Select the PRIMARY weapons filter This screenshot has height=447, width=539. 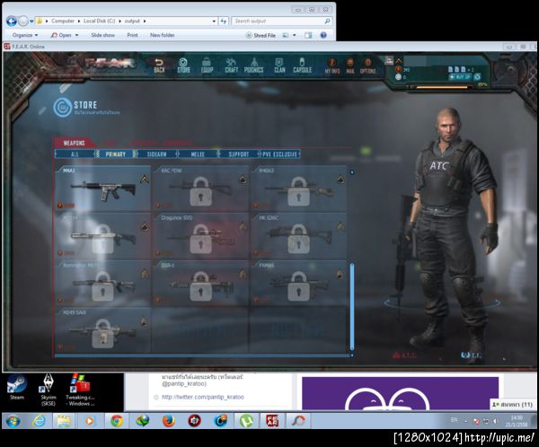point(115,154)
